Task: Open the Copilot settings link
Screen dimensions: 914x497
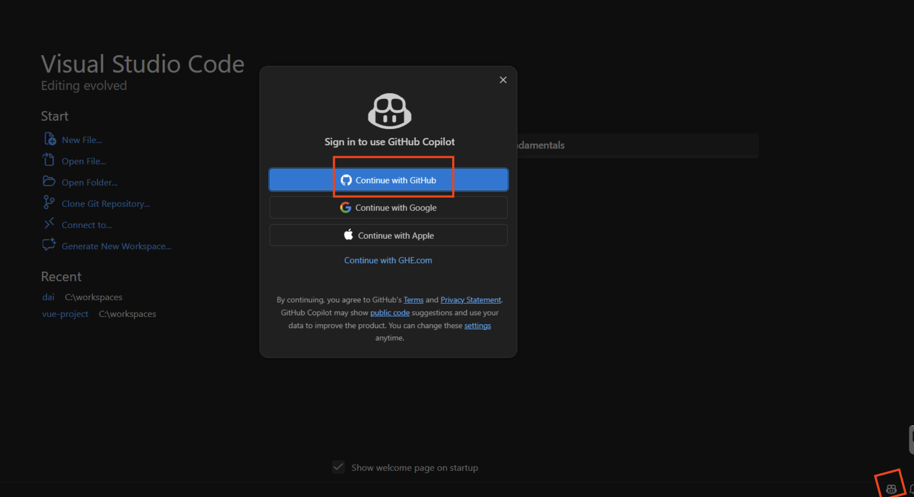Action: click(x=477, y=325)
